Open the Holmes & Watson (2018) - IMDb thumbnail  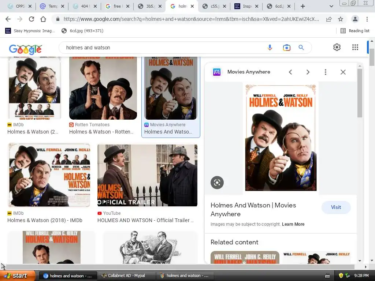tap(49, 175)
